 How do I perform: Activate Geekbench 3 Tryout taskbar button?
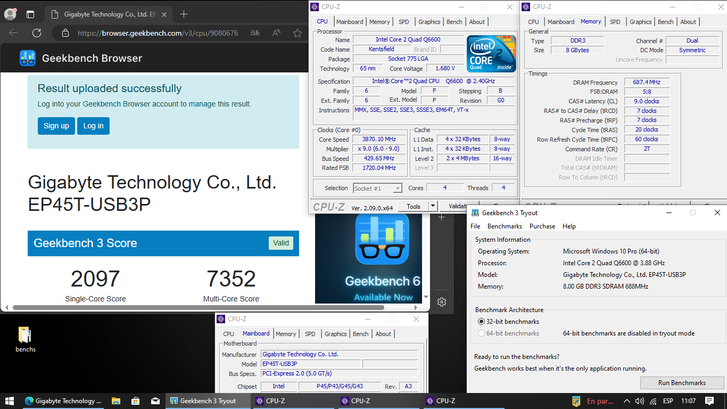(208, 401)
